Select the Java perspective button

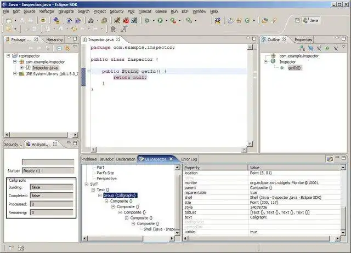(x=311, y=20)
